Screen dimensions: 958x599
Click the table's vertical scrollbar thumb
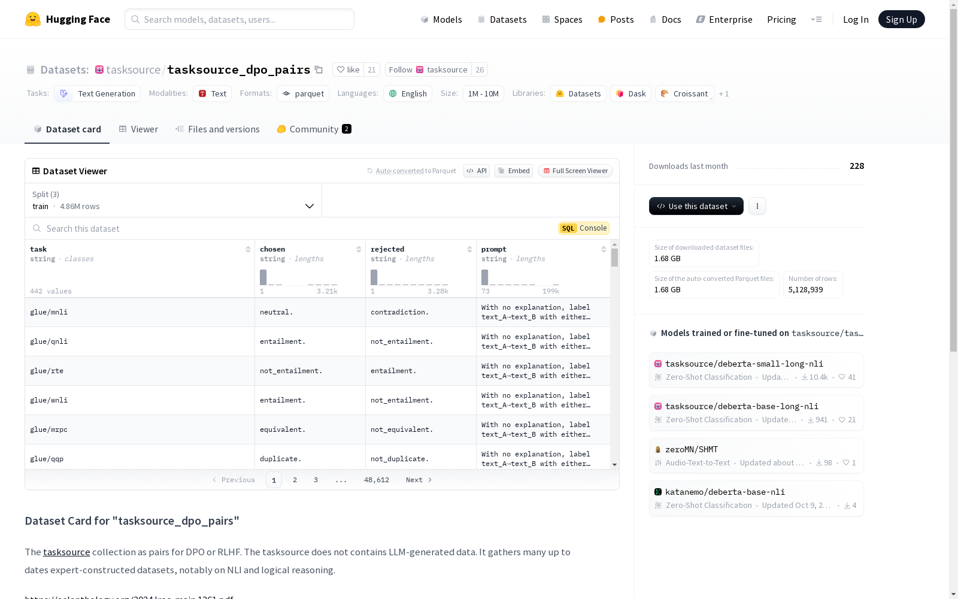tap(614, 258)
